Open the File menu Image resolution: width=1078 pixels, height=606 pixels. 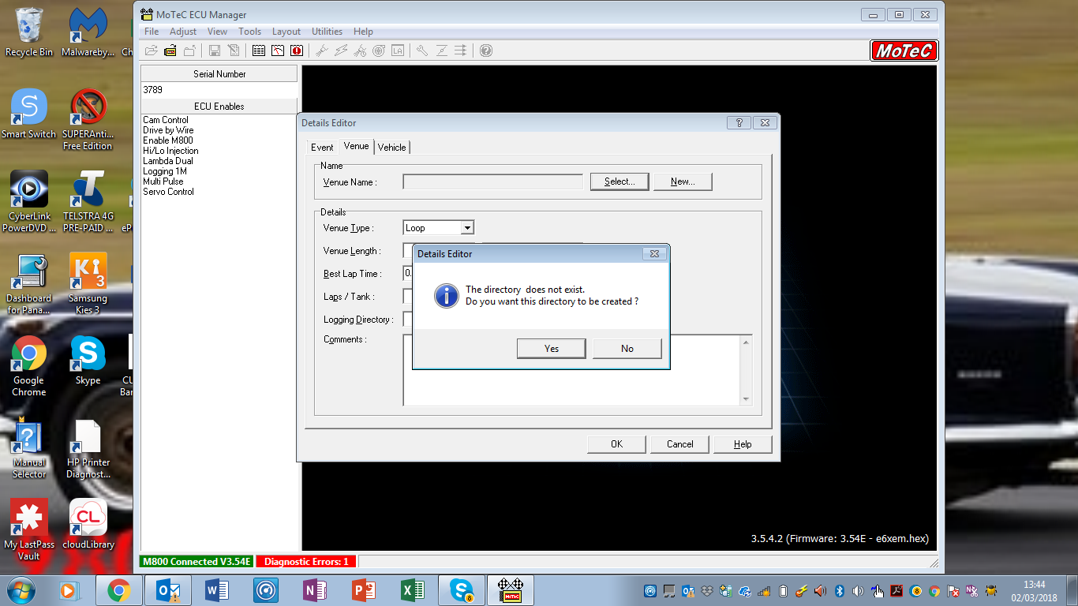152,32
